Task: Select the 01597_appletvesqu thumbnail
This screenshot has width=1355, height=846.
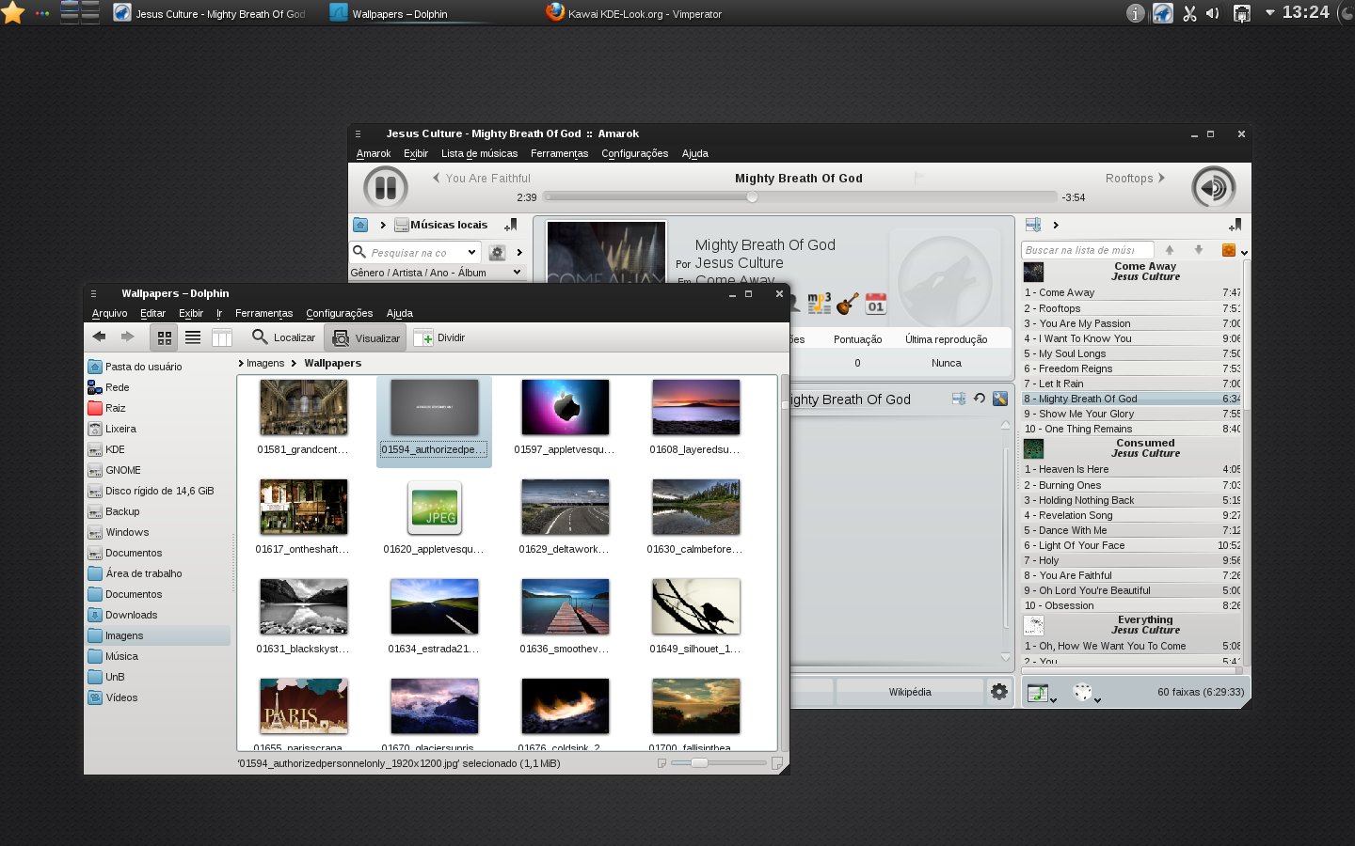Action: tap(565, 407)
